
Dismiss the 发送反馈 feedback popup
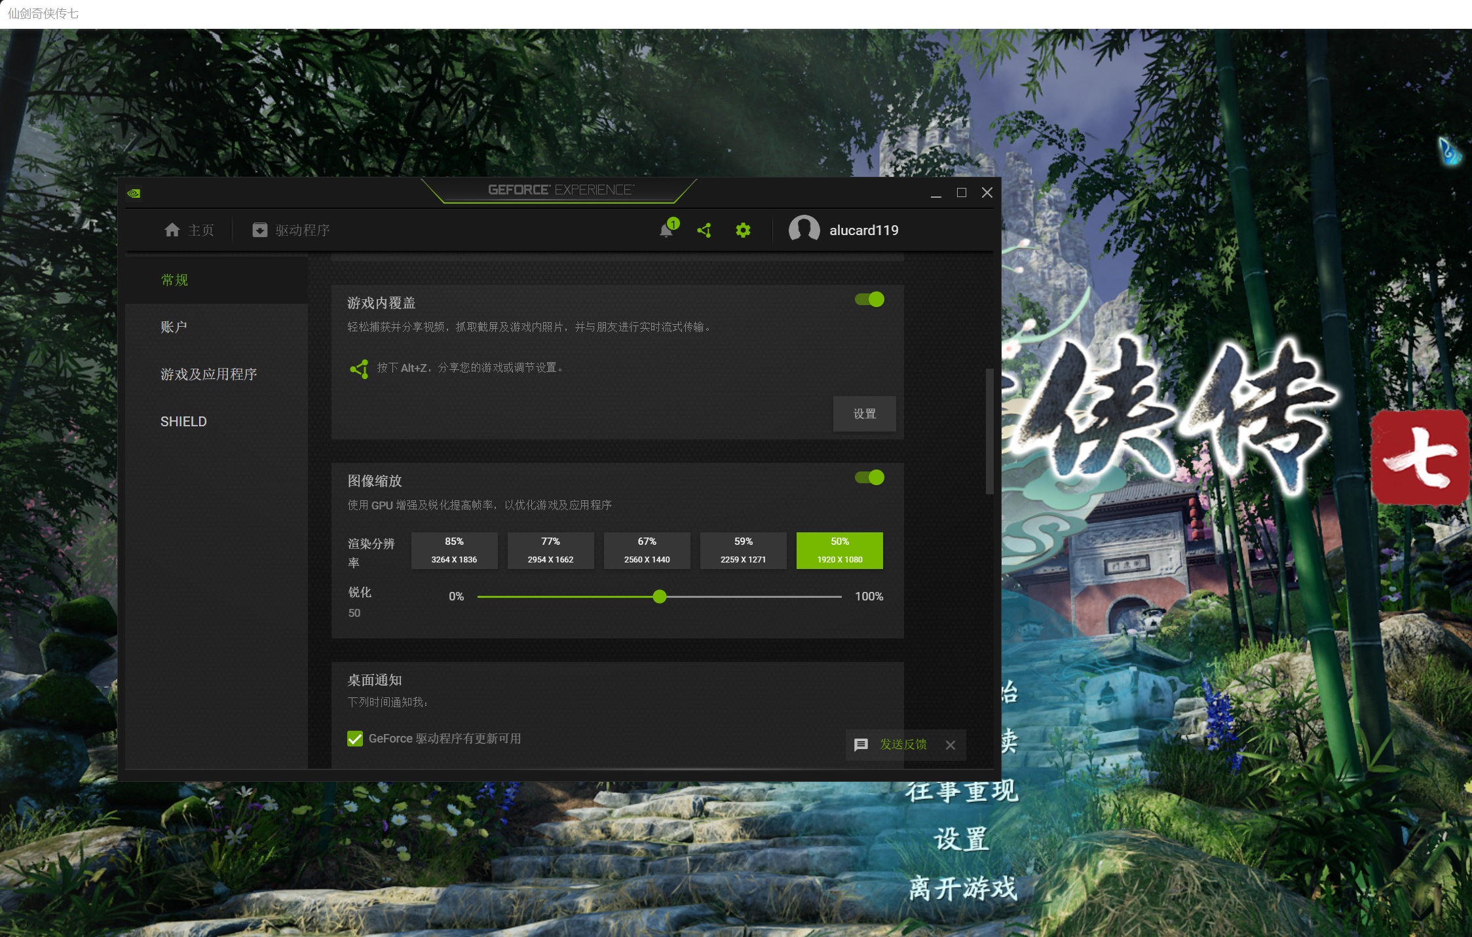[951, 745]
